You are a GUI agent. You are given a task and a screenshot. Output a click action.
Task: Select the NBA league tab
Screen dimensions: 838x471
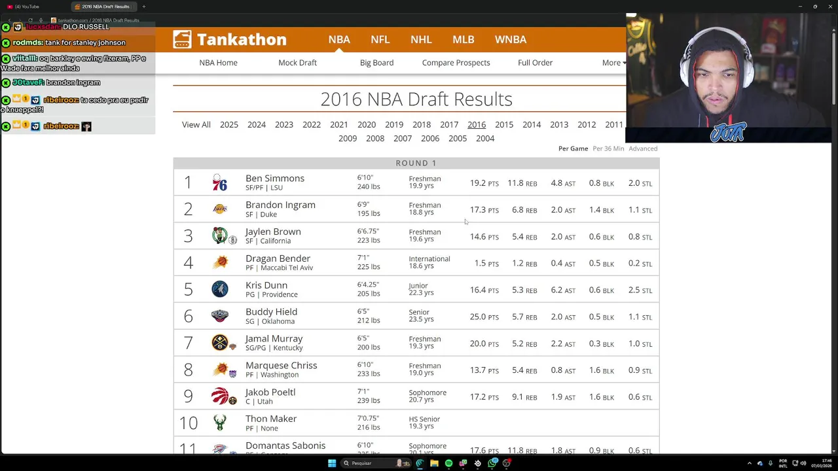339,39
